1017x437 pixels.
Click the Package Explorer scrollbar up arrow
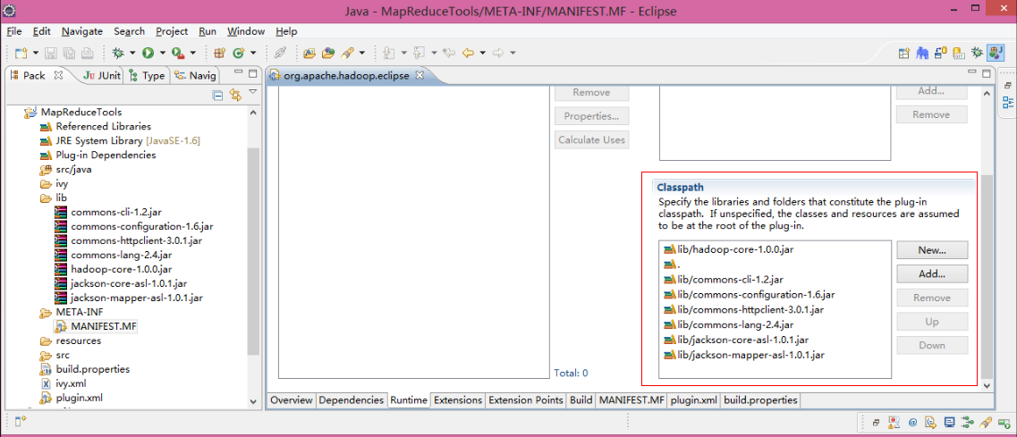[x=253, y=113]
